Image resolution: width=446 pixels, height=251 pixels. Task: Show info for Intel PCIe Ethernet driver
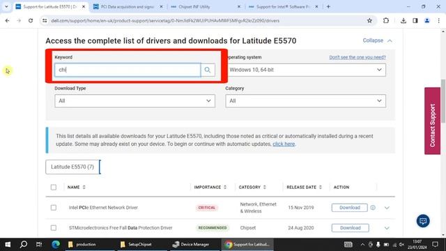point(373,208)
